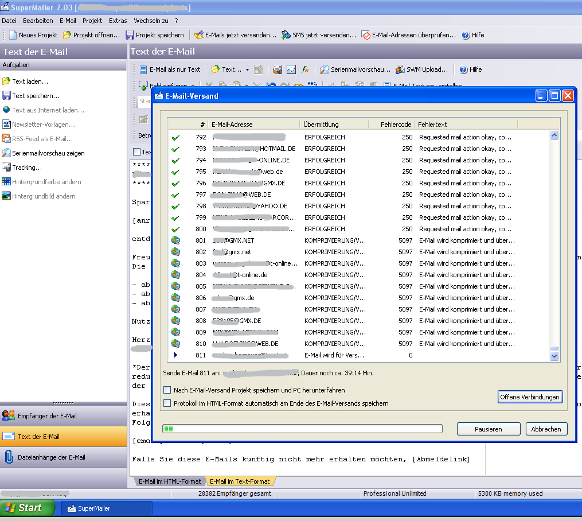Viewport: 582px width, 521px height.
Task: Select row 808 with GMX.DE address
Action: (x=359, y=321)
